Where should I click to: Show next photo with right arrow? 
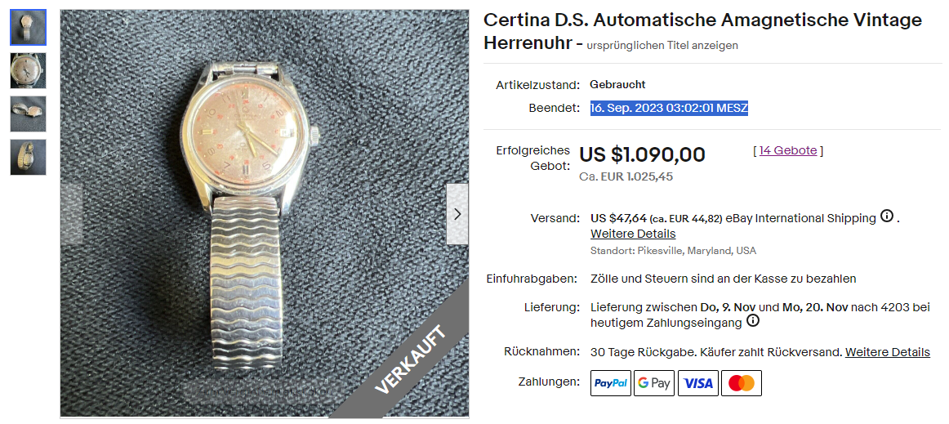click(457, 214)
